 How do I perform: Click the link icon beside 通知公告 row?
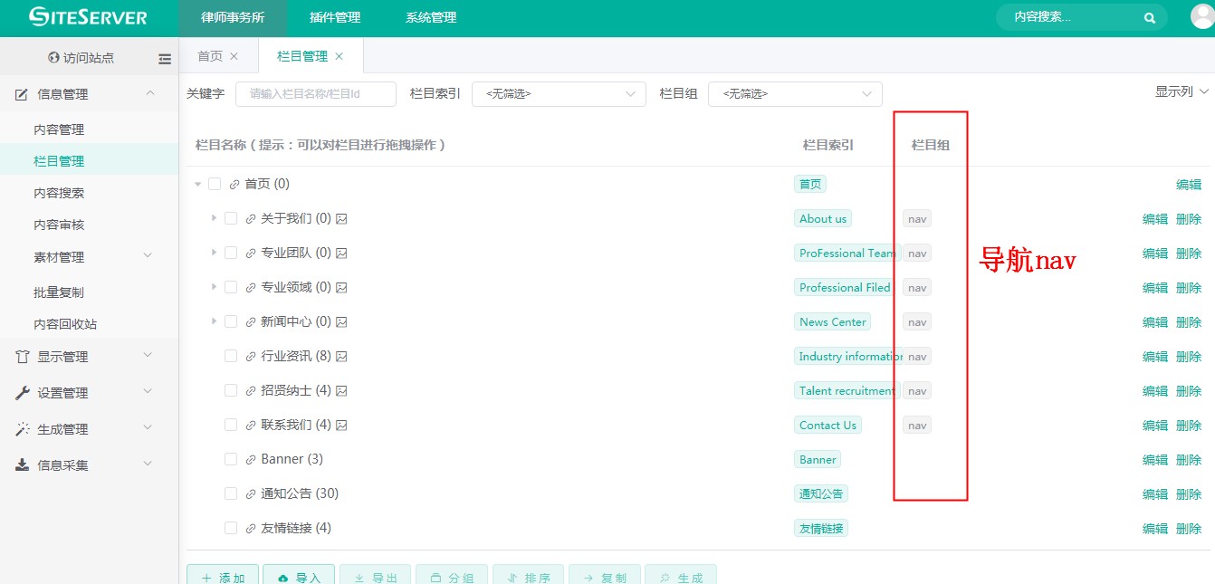point(251,494)
